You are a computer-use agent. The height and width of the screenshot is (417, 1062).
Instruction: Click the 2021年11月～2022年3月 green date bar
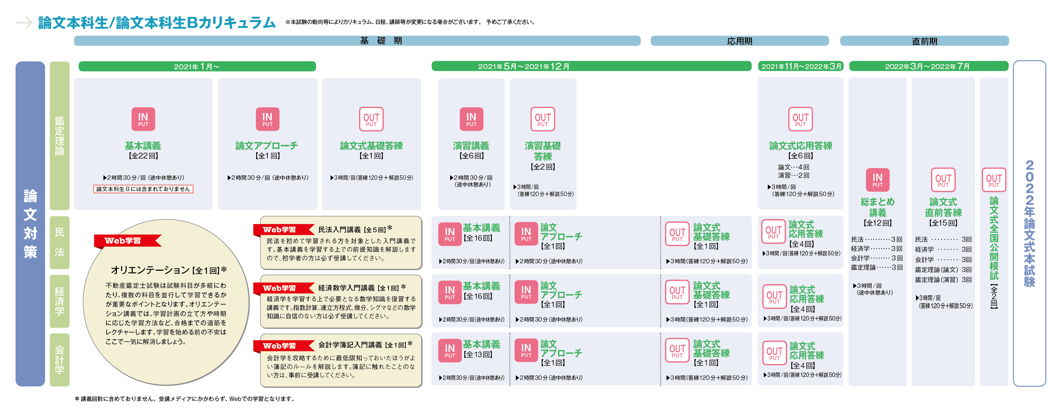point(801,66)
